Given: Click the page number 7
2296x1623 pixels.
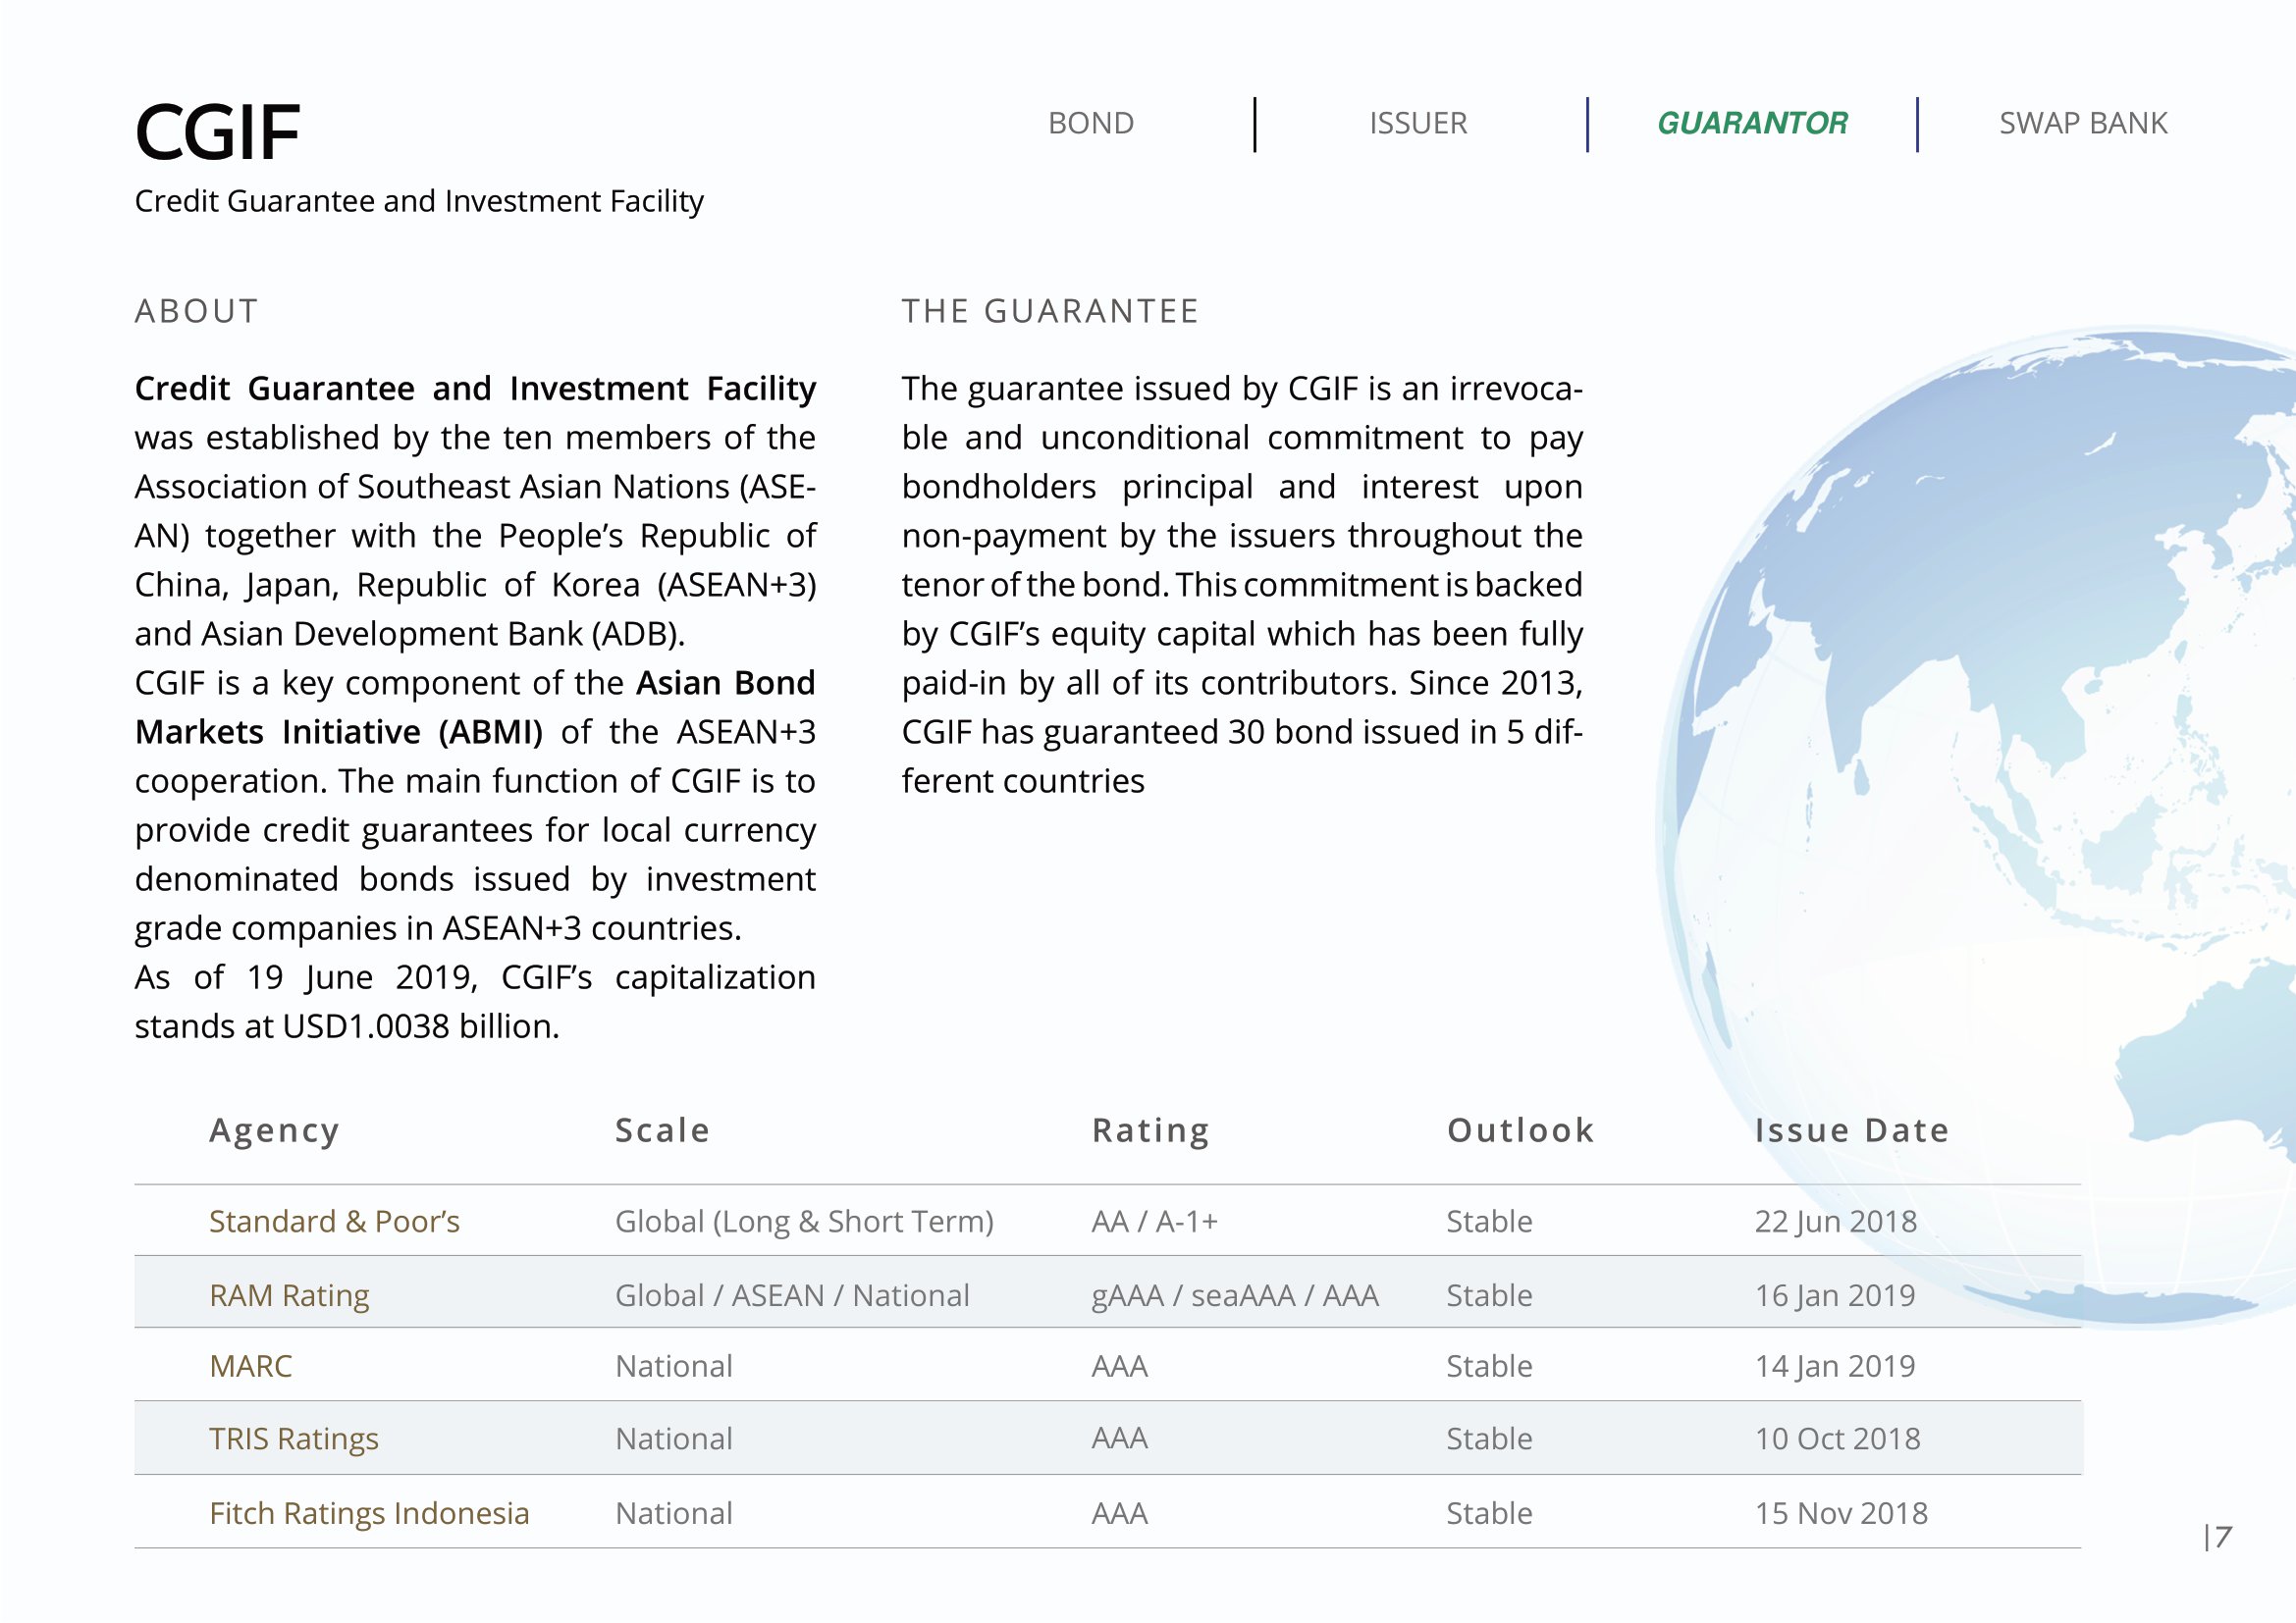Looking at the screenshot, I should [2221, 1537].
